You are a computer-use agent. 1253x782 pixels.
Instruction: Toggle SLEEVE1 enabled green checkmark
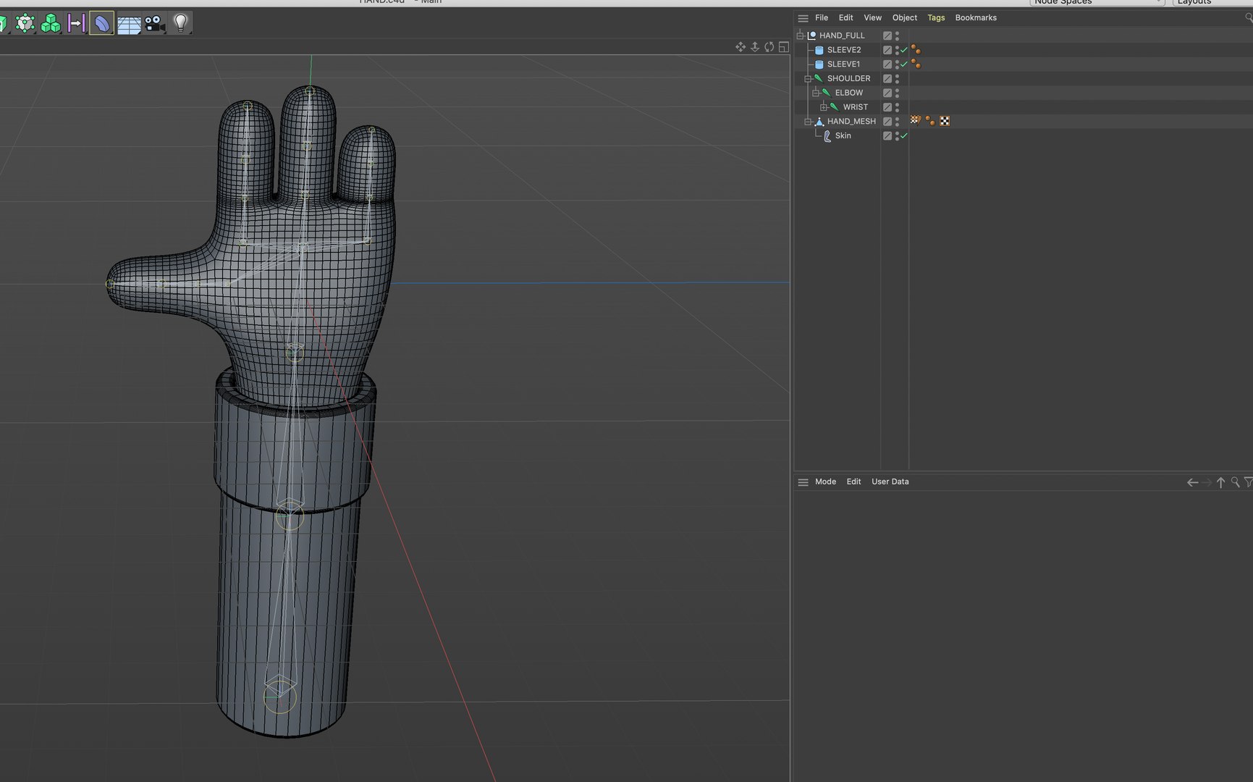(x=903, y=64)
